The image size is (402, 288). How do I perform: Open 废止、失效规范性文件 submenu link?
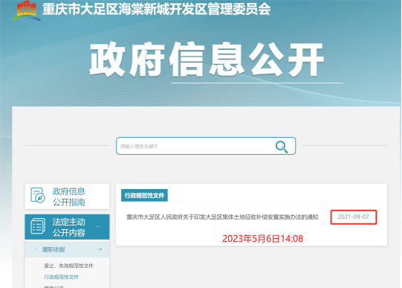(x=68, y=266)
